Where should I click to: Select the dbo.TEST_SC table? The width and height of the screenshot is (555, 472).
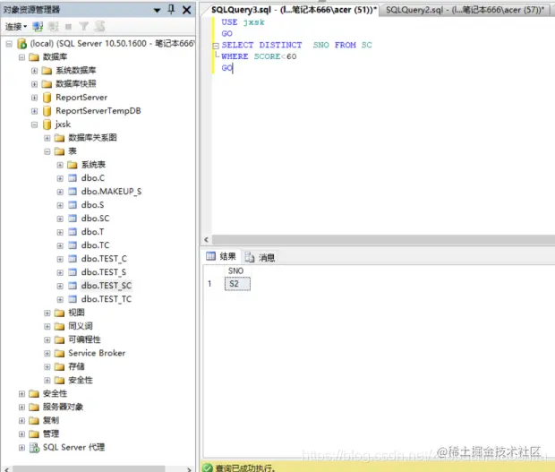107,286
